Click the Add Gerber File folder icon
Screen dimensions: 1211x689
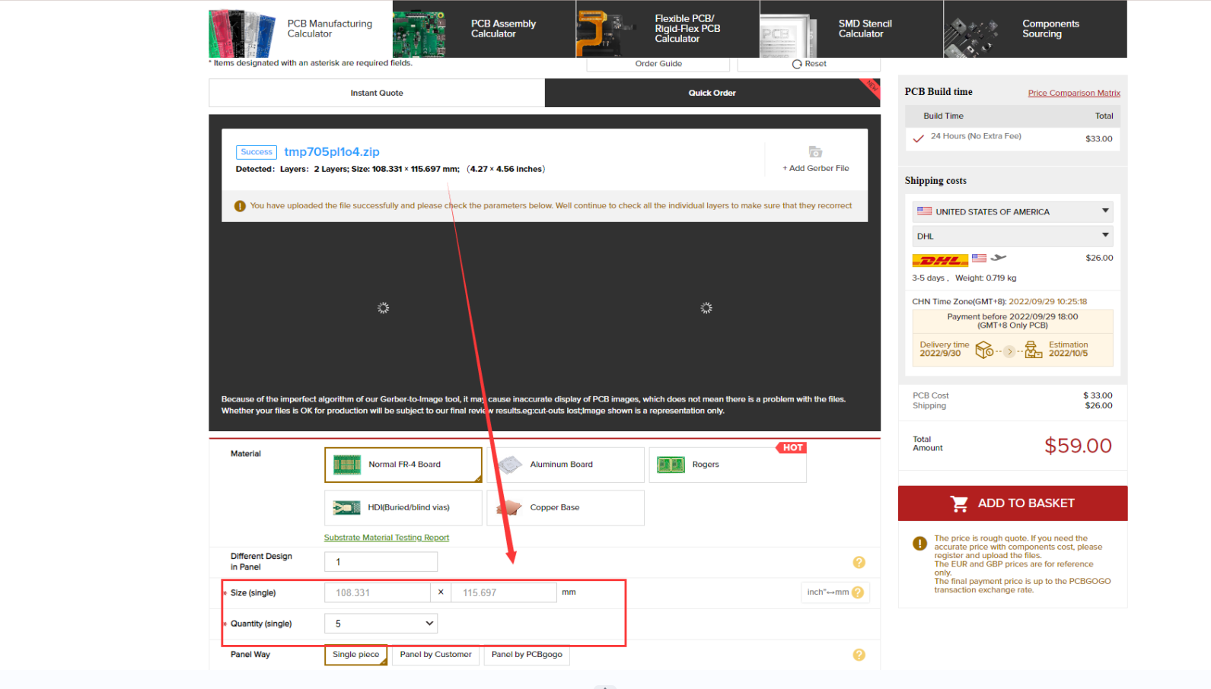click(x=815, y=152)
